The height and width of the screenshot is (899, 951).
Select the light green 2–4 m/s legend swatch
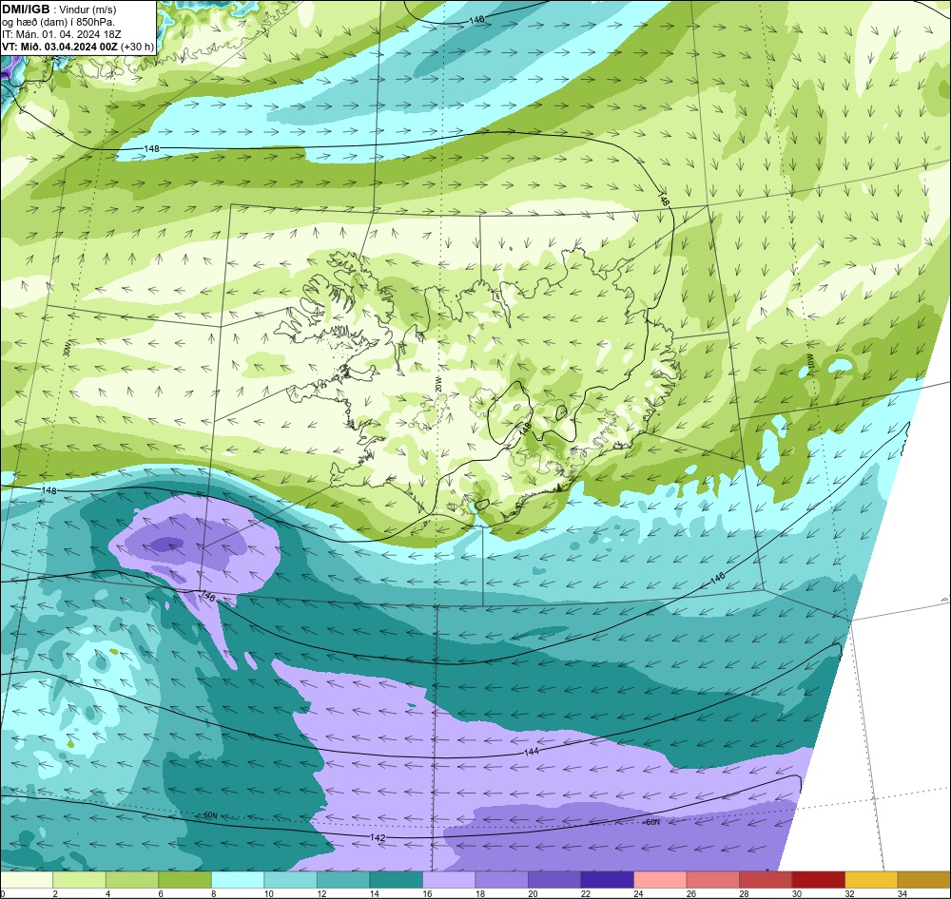point(80,880)
